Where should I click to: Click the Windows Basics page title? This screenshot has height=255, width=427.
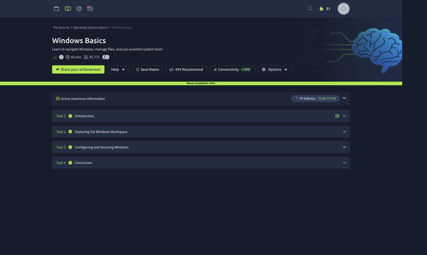79,41
